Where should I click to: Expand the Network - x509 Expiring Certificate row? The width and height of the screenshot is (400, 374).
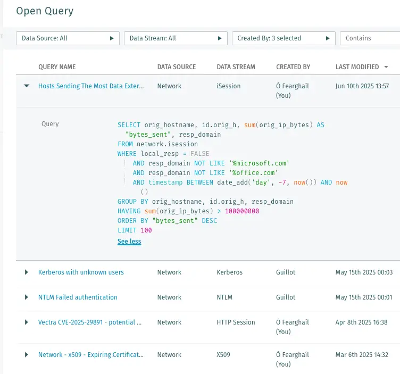(27, 355)
